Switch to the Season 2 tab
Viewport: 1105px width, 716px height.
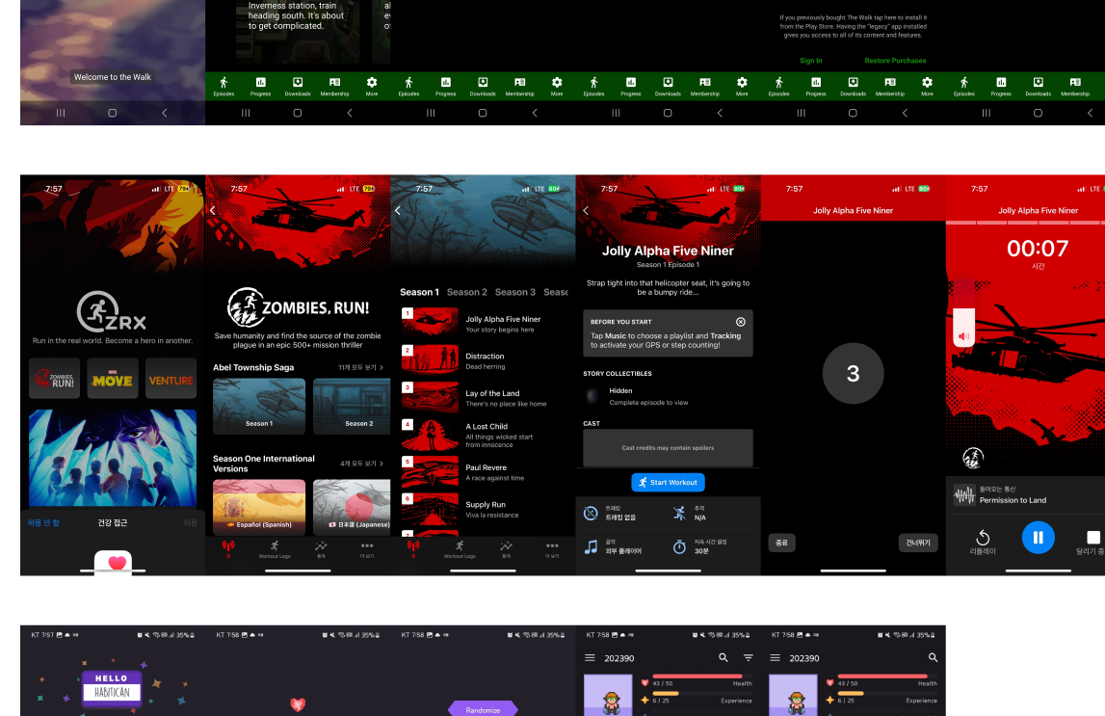(x=466, y=292)
